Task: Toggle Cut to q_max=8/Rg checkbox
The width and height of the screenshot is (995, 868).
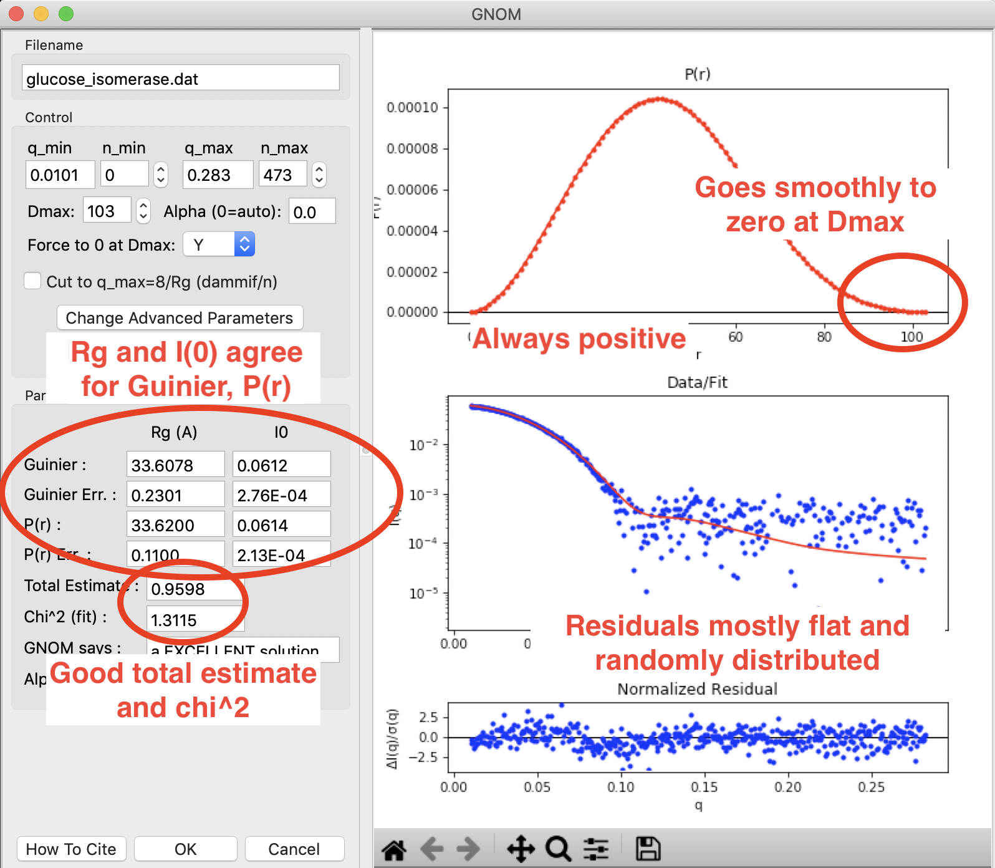Action: click(x=32, y=281)
